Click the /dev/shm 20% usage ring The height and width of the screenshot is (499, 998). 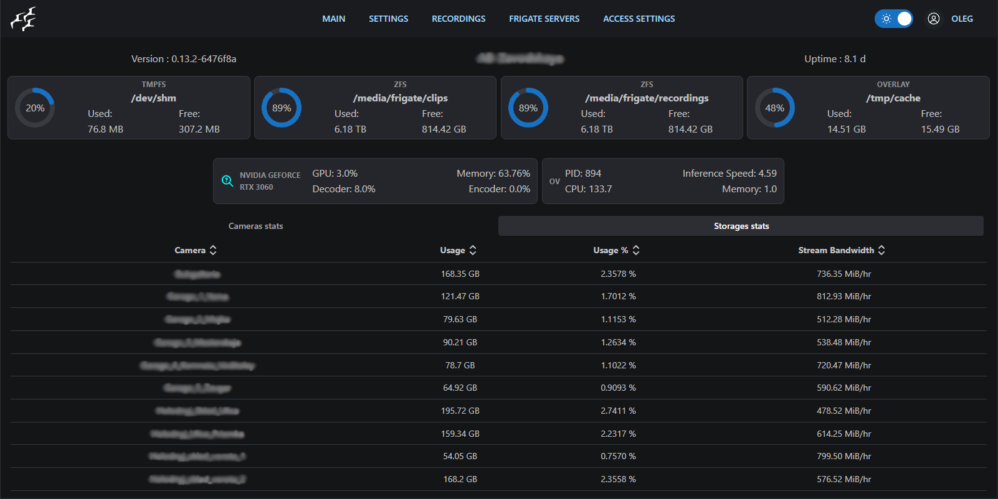[35, 108]
